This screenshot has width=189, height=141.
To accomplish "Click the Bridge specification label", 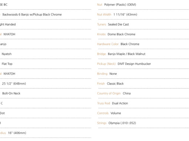I will coord(102,54).
